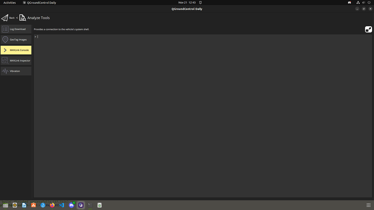374x210 pixels.
Task: Open the MAVLink Inspector
Action: click(x=16, y=61)
